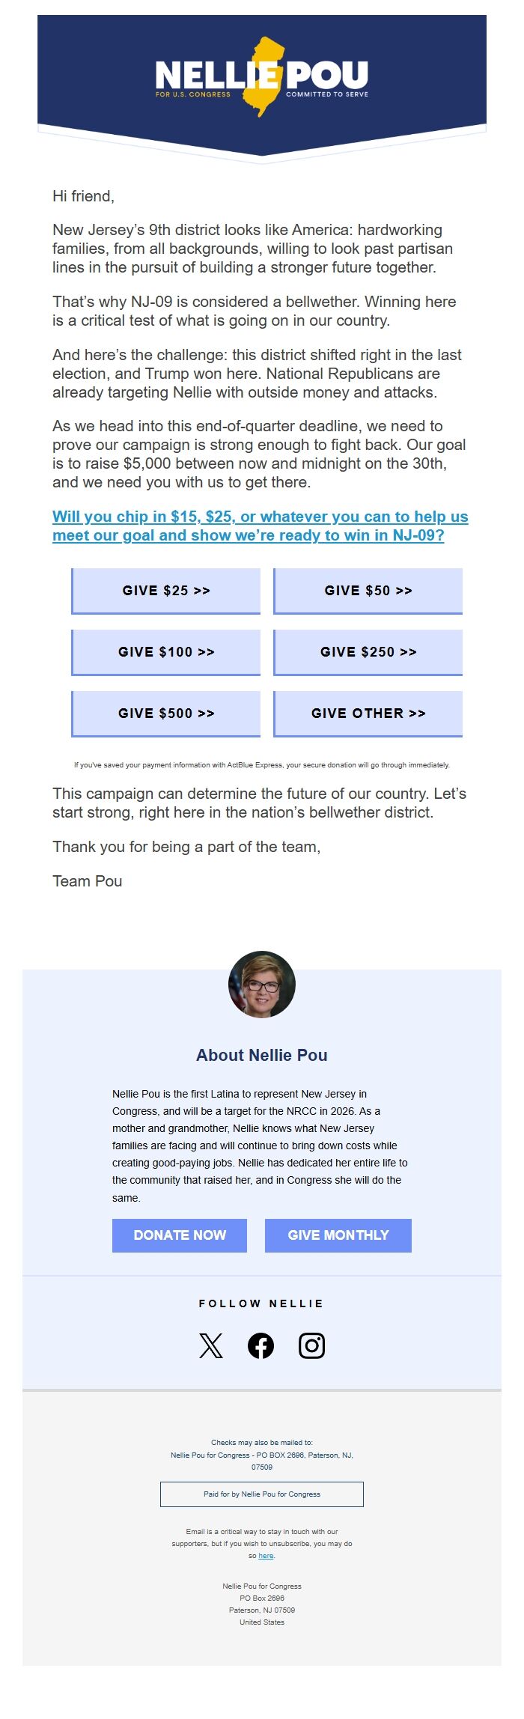The height and width of the screenshot is (1719, 524).
Task: Click the GIVE $250 button
Action: coord(368,652)
